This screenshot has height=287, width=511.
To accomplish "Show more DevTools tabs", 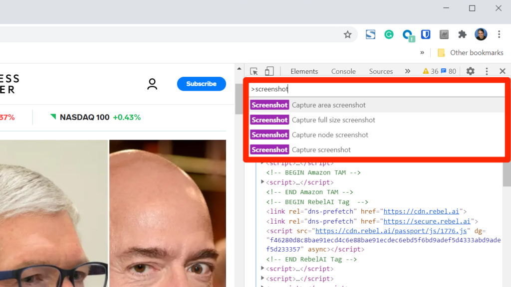I will click(x=408, y=71).
